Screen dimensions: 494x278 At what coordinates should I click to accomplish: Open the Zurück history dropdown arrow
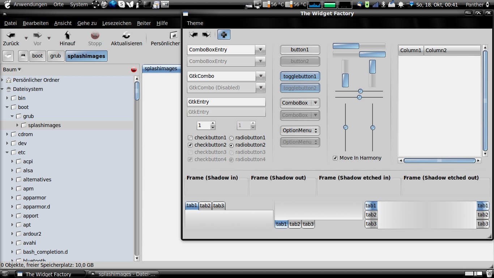[26, 38]
